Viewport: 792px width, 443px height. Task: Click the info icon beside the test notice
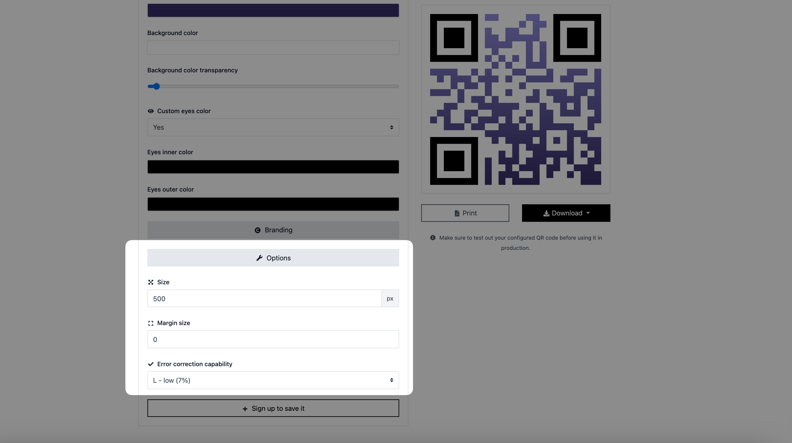pyautogui.click(x=433, y=237)
